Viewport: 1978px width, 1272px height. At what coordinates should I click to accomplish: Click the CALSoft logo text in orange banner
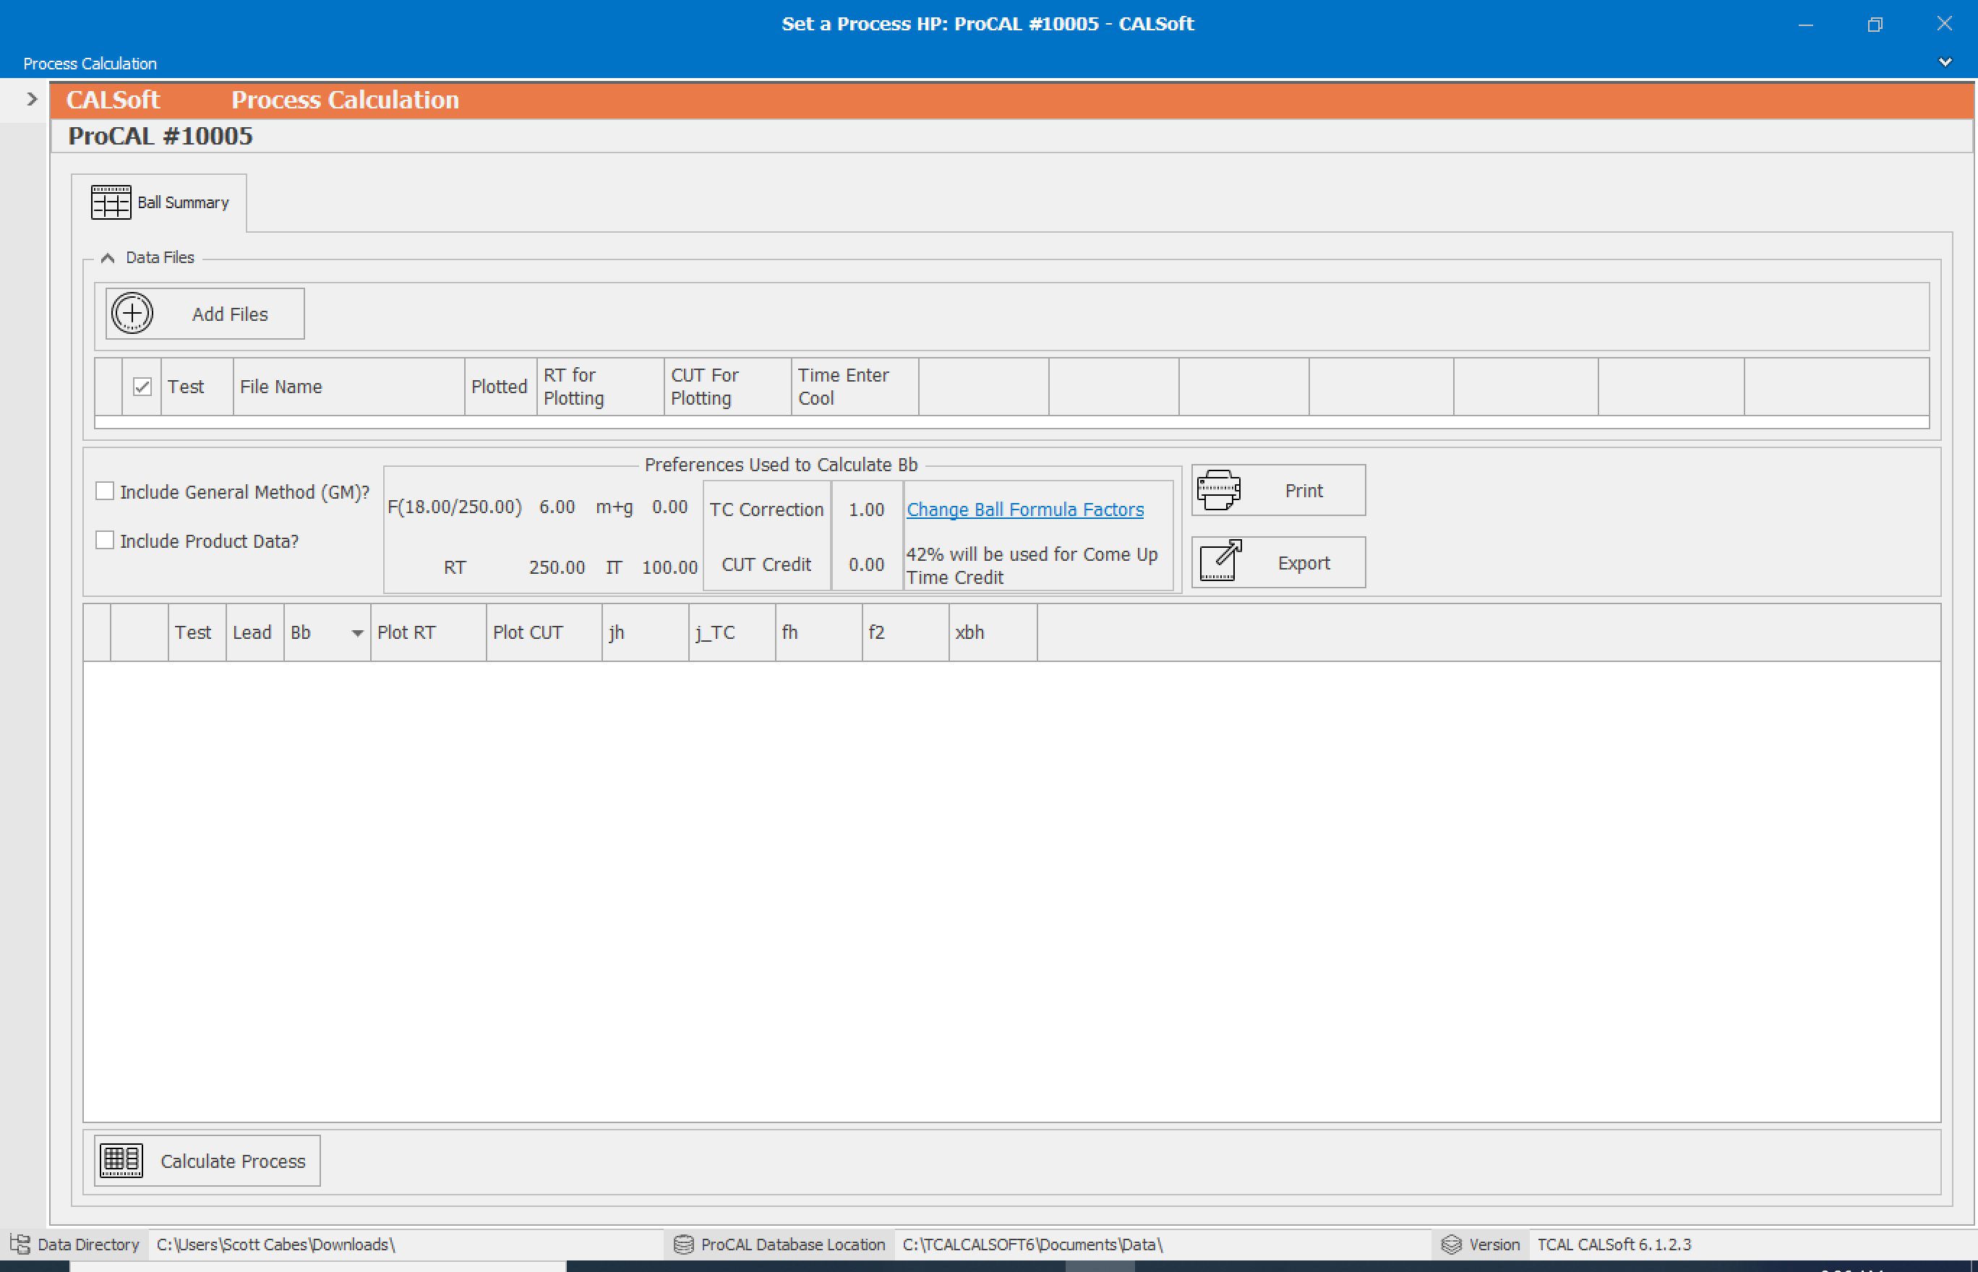[x=114, y=100]
